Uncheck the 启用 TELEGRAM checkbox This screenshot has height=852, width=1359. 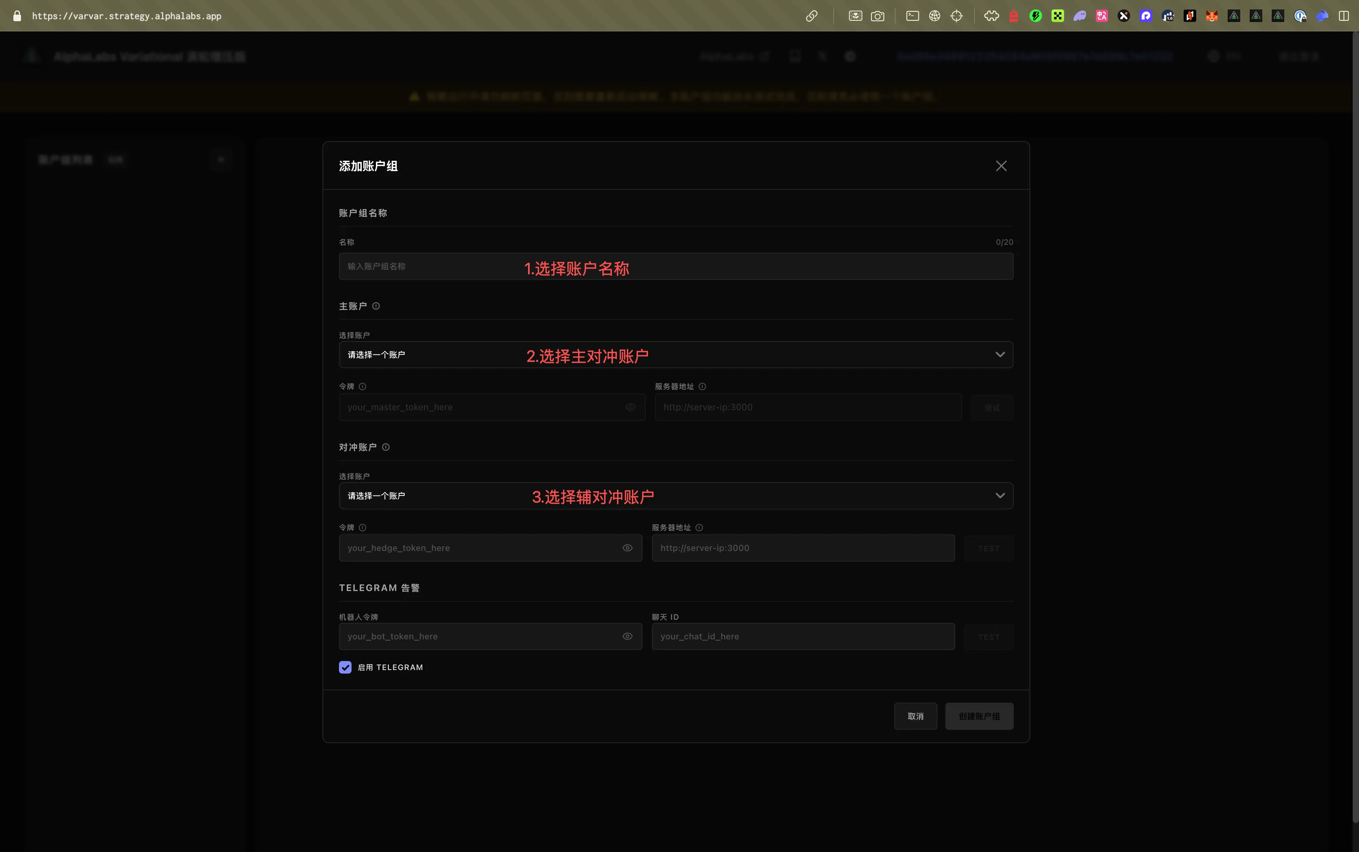tap(345, 667)
